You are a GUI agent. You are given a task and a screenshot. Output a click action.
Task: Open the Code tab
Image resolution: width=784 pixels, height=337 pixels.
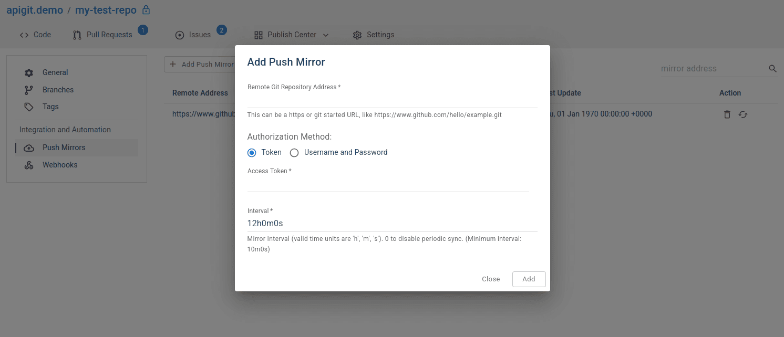(35, 35)
